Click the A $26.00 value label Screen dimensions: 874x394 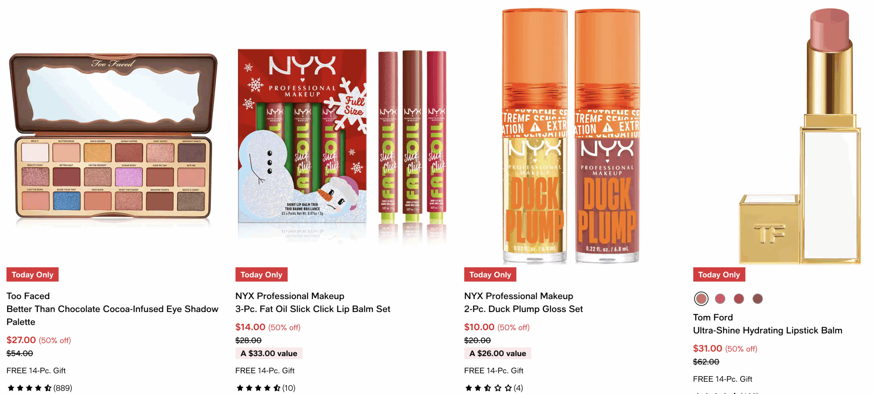(497, 353)
